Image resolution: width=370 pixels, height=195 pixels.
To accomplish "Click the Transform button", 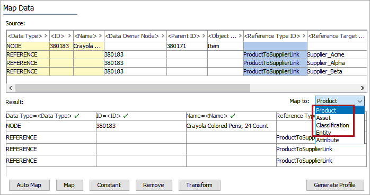I will tap(199, 185).
